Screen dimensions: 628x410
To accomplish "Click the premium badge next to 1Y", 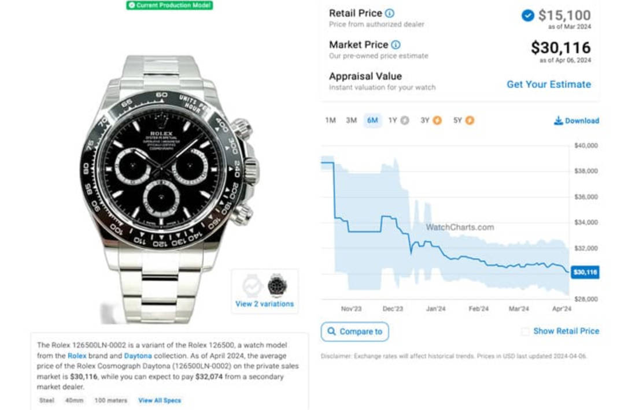I will tap(405, 120).
